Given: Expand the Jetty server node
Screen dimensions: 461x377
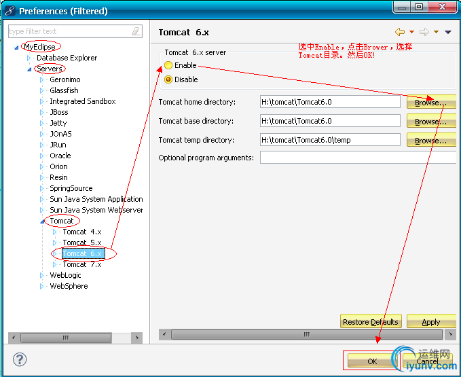Looking at the screenshot, I should (41, 123).
